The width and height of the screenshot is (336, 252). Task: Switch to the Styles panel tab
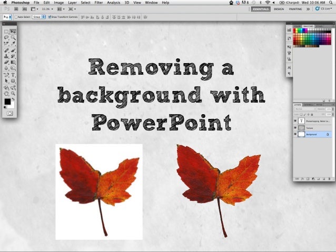[319, 26]
